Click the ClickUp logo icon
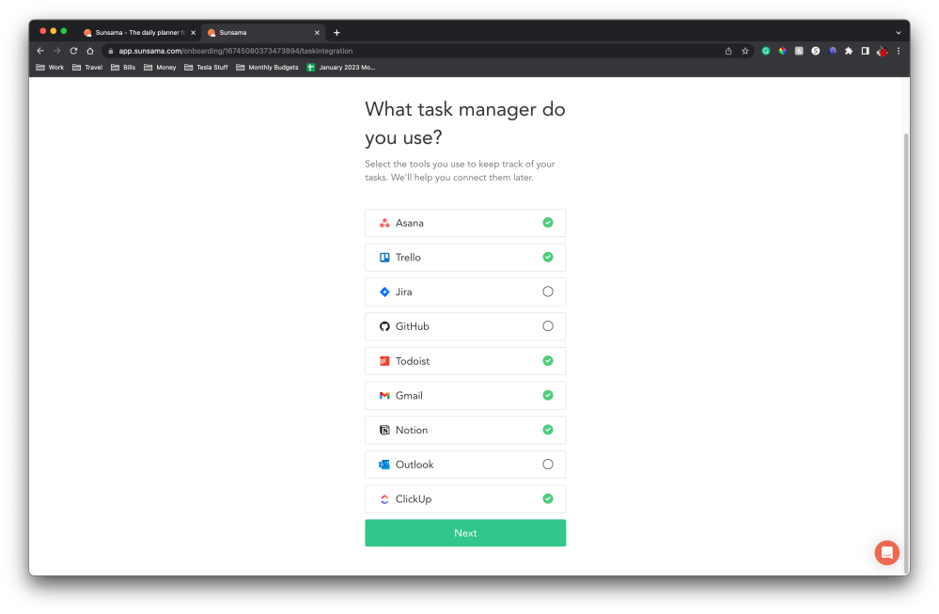The height and width of the screenshot is (614, 939). click(384, 499)
